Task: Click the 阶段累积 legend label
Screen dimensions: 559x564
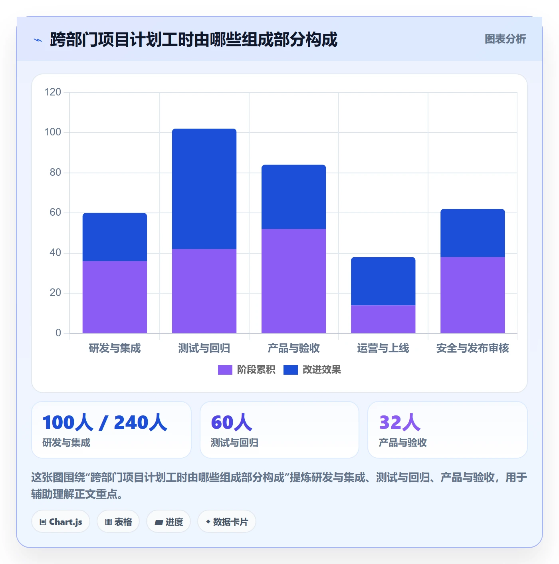Action: click(256, 370)
